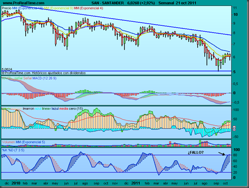249x188 pixels.
Task: Click the feb label right after 2011
Action: click(x=147, y=184)
